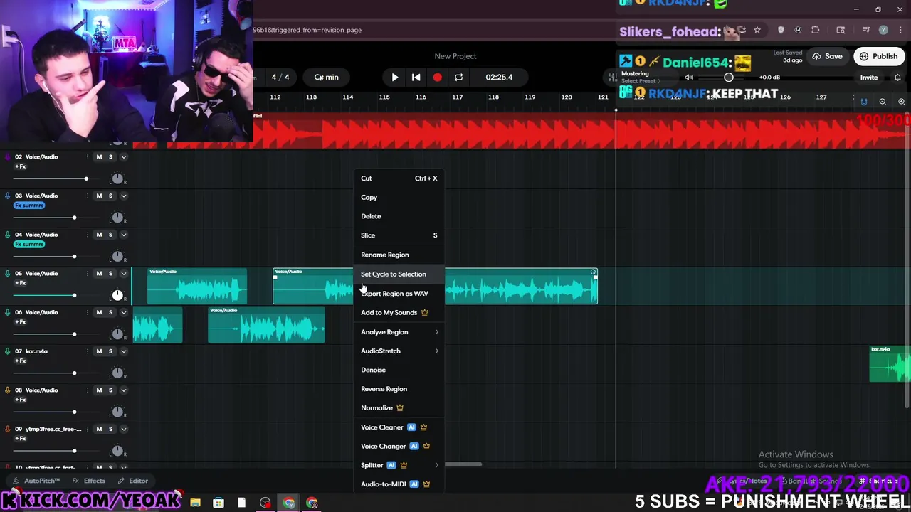
Task: Choose Voice Changer AI option
Action: point(399,447)
